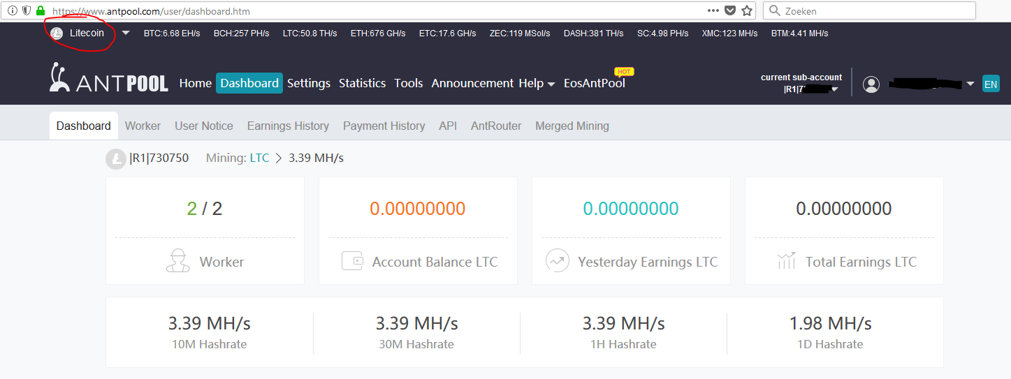This screenshot has width=1011, height=379.
Task: Click the EN language button
Action: (991, 84)
